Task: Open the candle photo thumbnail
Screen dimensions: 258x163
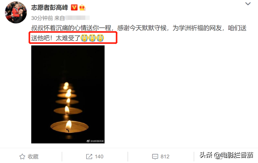Action: point(68,94)
